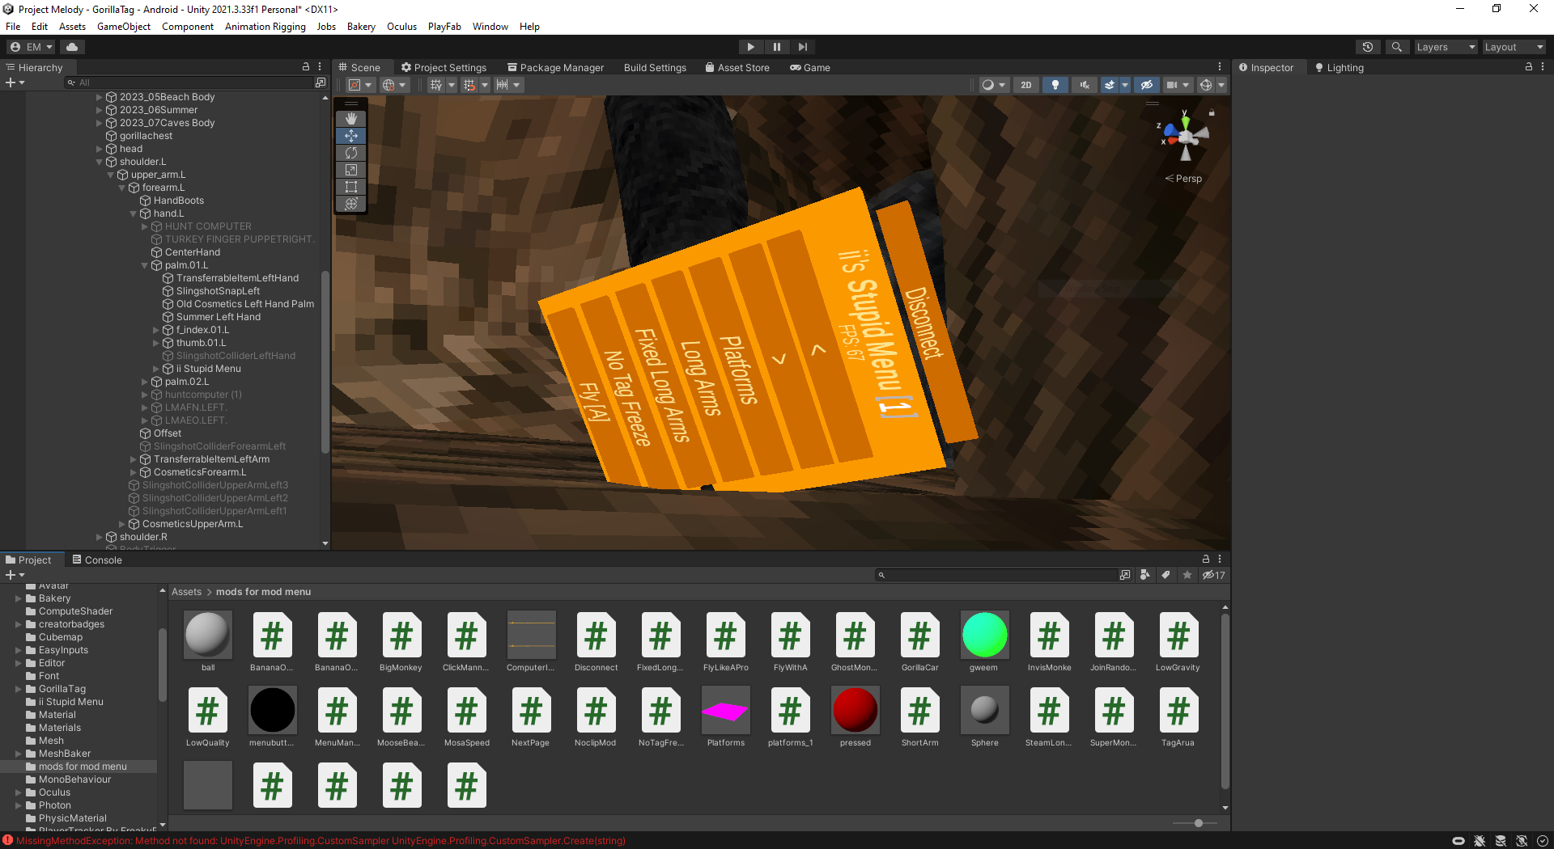Click the favorites star in Project panel
This screenshot has height=849, width=1554.
click(x=1187, y=575)
